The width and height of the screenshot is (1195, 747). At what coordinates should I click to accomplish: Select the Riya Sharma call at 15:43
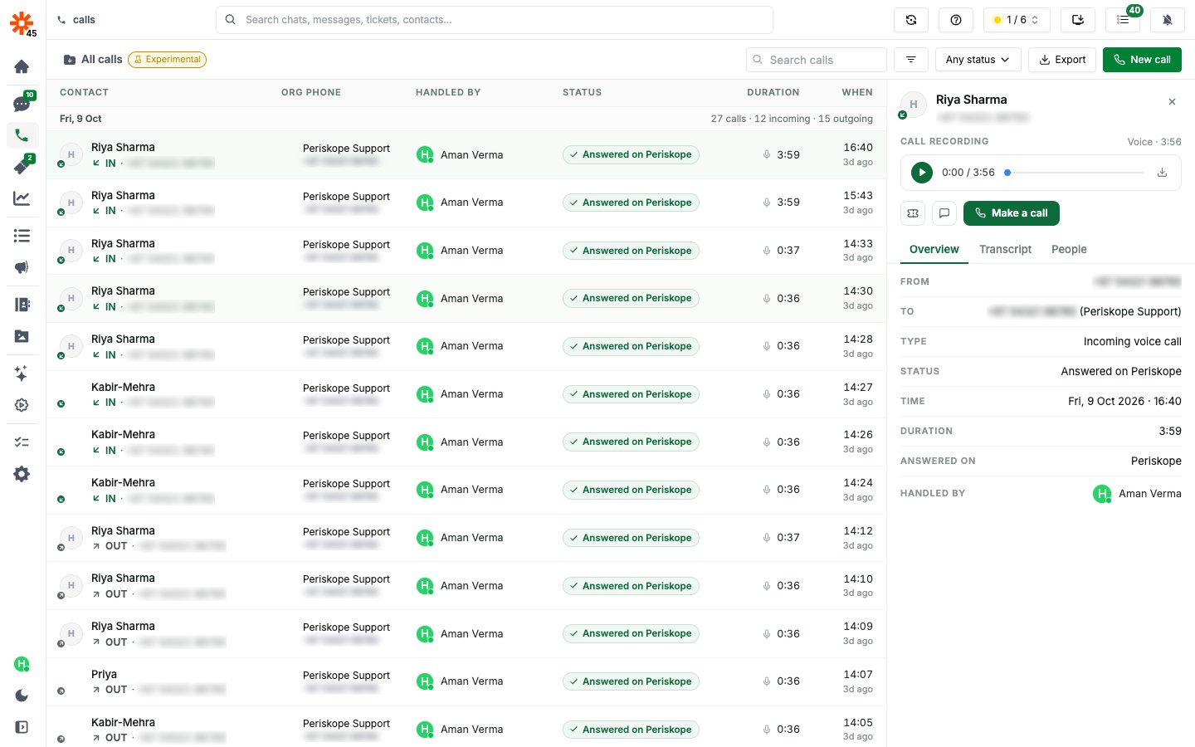pos(466,203)
